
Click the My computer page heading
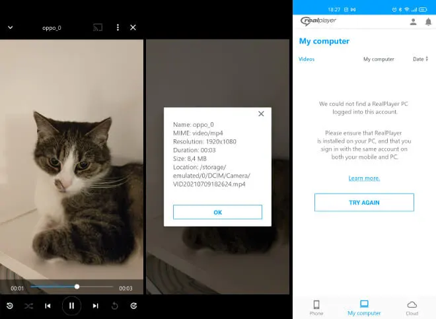(x=324, y=41)
